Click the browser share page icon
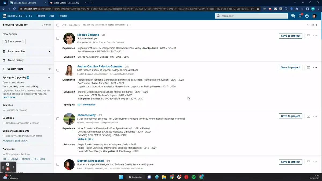 [253, 9]
